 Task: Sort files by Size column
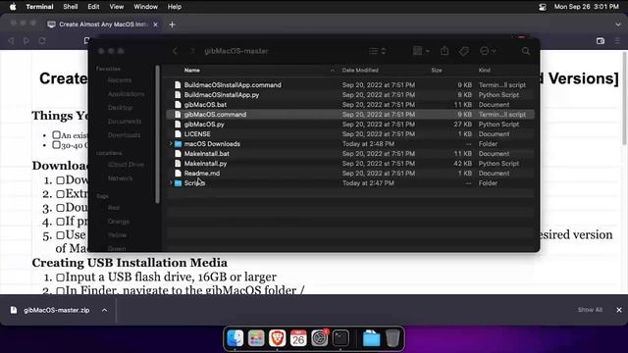pyautogui.click(x=437, y=70)
